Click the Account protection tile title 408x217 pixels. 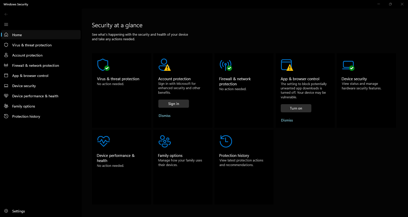click(x=174, y=79)
